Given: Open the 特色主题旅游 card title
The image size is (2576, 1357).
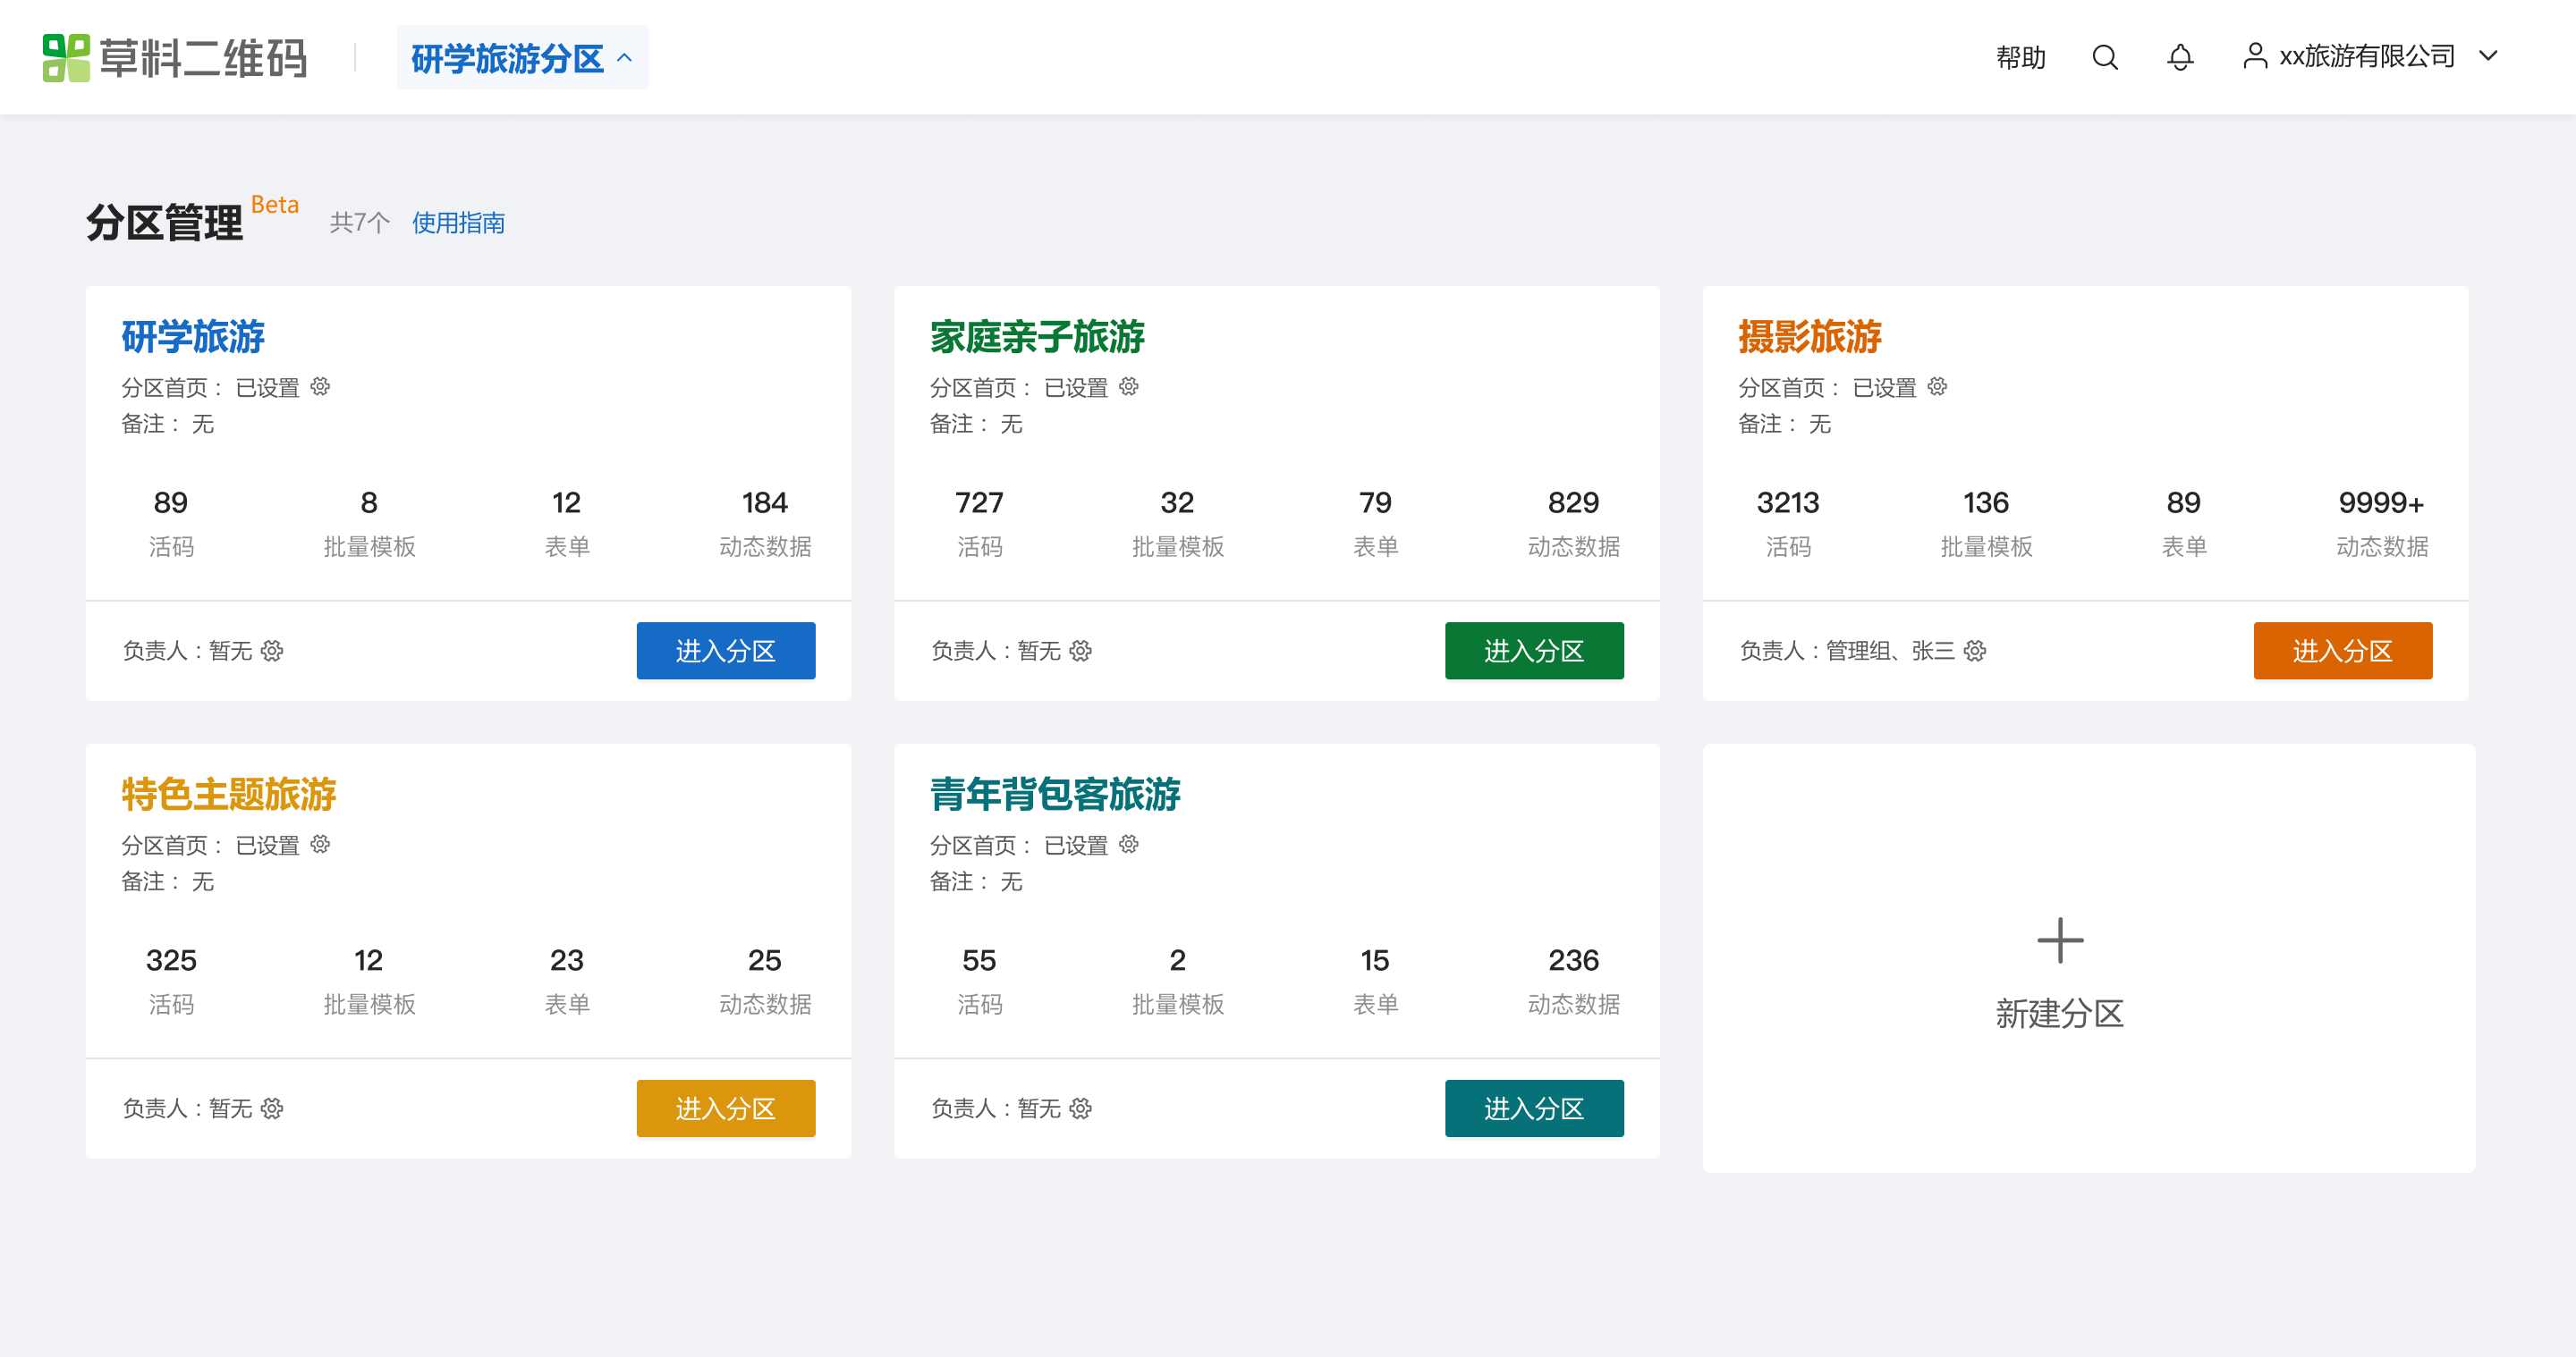Looking at the screenshot, I should (229, 795).
